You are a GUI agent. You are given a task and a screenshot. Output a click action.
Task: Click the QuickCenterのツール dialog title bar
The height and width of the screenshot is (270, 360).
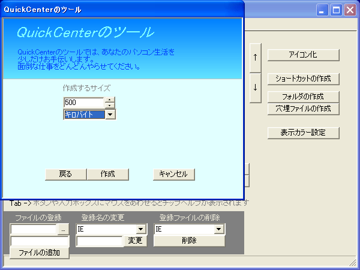pyautogui.click(x=122, y=9)
